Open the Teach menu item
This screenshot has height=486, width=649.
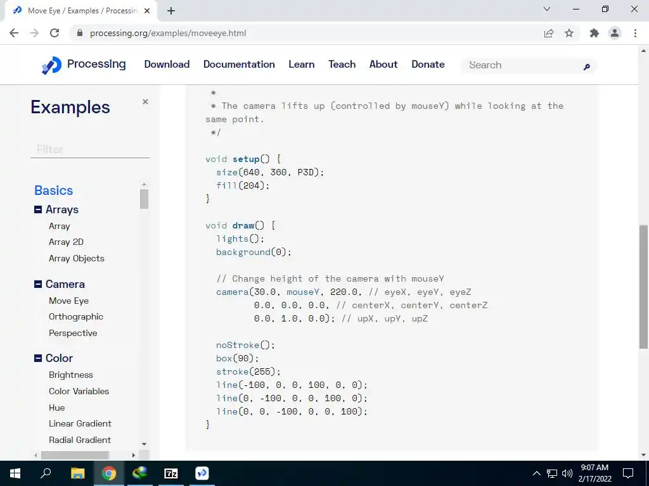(x=342, y=64)
